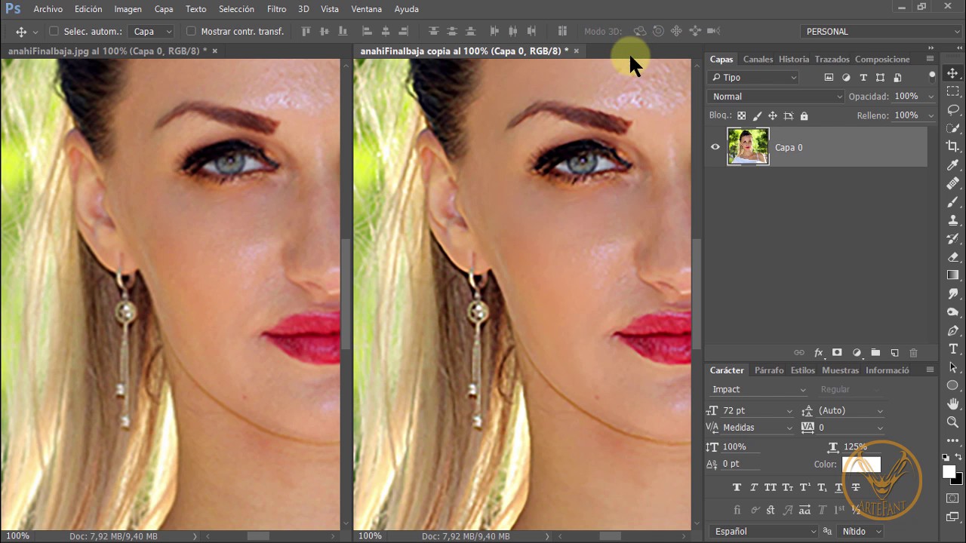Hide Capa 0 layer with eye icon
The width and height of the screenshot is (966, 543).
click(715, 147)
